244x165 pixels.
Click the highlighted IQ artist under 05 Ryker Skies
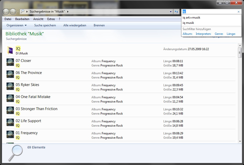pos(18,90)
